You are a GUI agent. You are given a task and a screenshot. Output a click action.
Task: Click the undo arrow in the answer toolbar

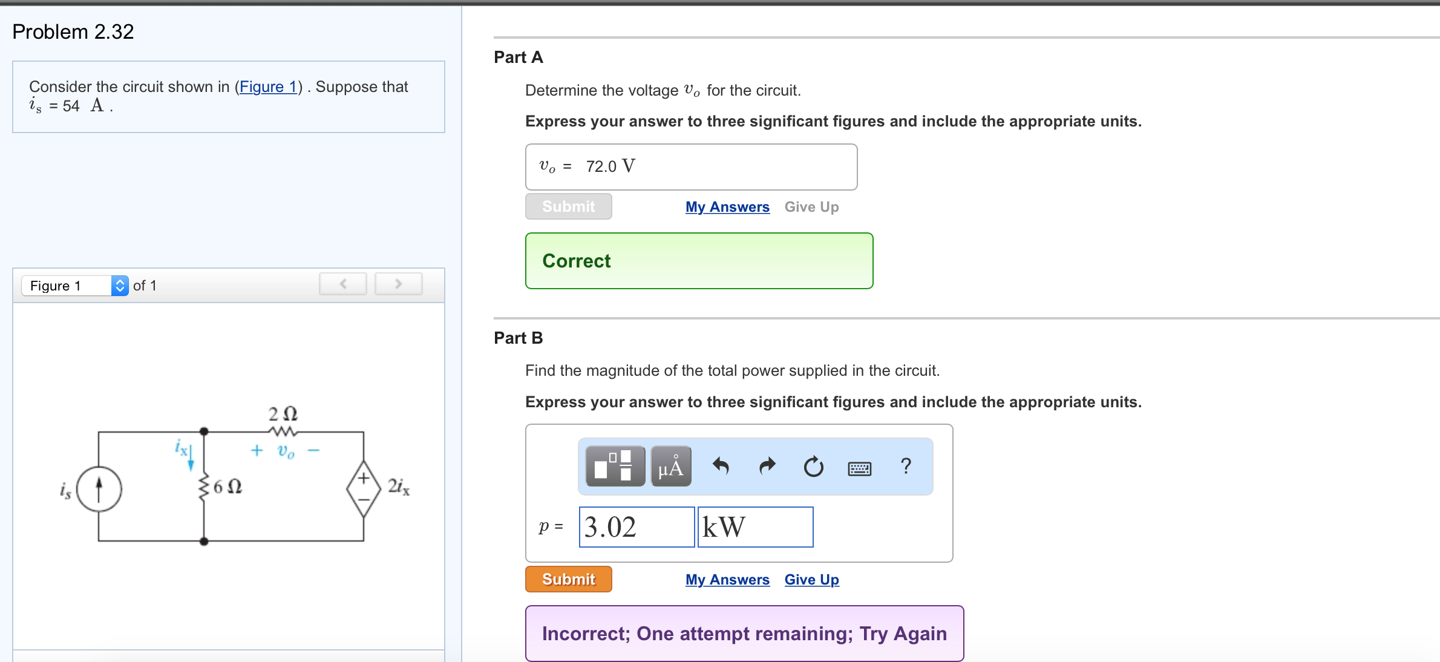pos(721,466)
